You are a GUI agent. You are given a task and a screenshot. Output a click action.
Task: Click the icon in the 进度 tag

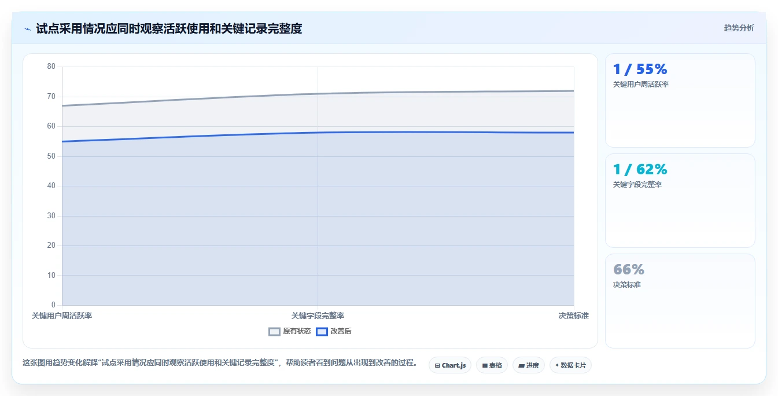coord(521,366)
